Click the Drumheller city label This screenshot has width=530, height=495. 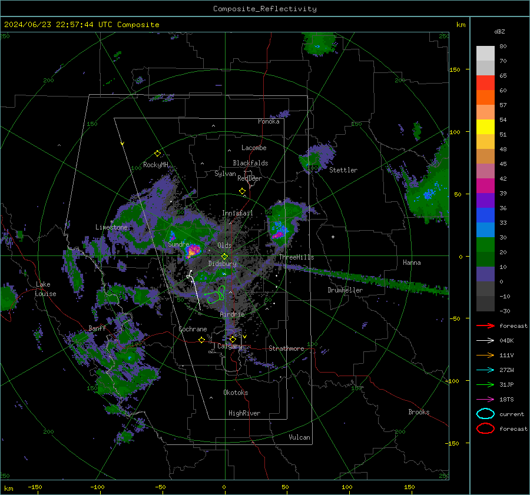click(345, 290)
